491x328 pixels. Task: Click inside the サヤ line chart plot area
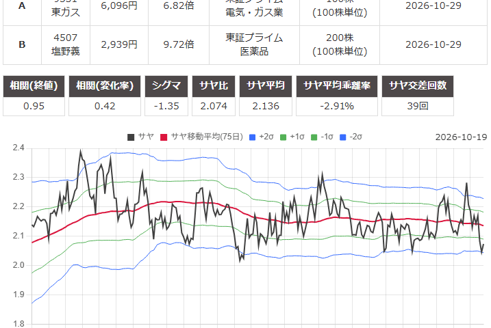pos(257,237)
